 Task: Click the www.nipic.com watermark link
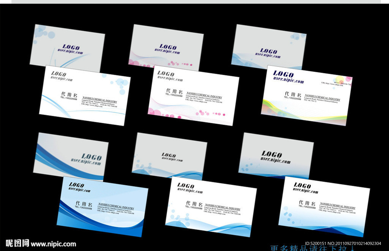(x=53, y=244)
